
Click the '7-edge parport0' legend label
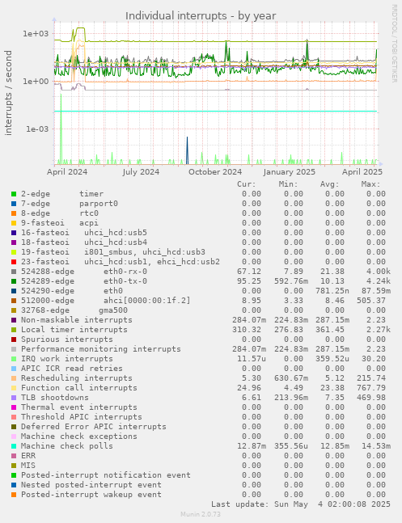pyautogui.click(x=70, y=204)
